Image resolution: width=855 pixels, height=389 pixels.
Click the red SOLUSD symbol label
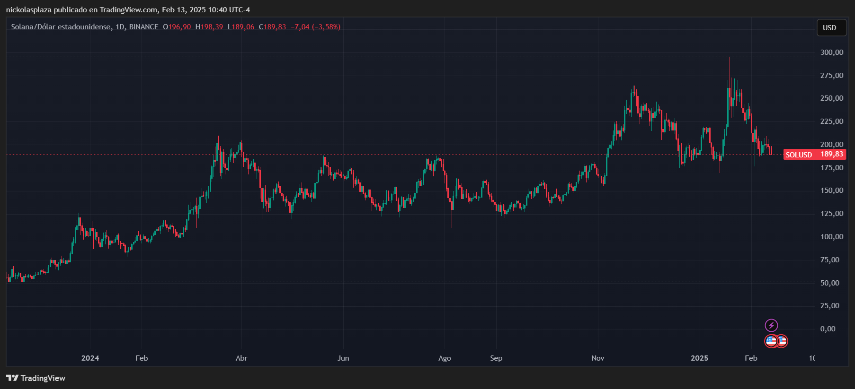(x=799, y=155)
